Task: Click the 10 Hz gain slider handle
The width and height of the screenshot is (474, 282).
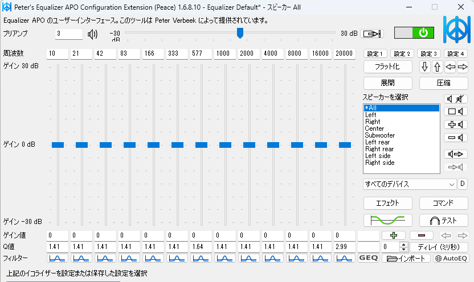Action: click(58, 145)
